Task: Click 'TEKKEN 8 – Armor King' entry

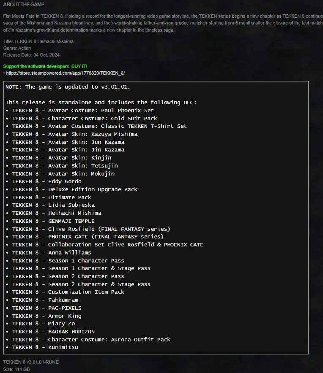Action: 47,316
